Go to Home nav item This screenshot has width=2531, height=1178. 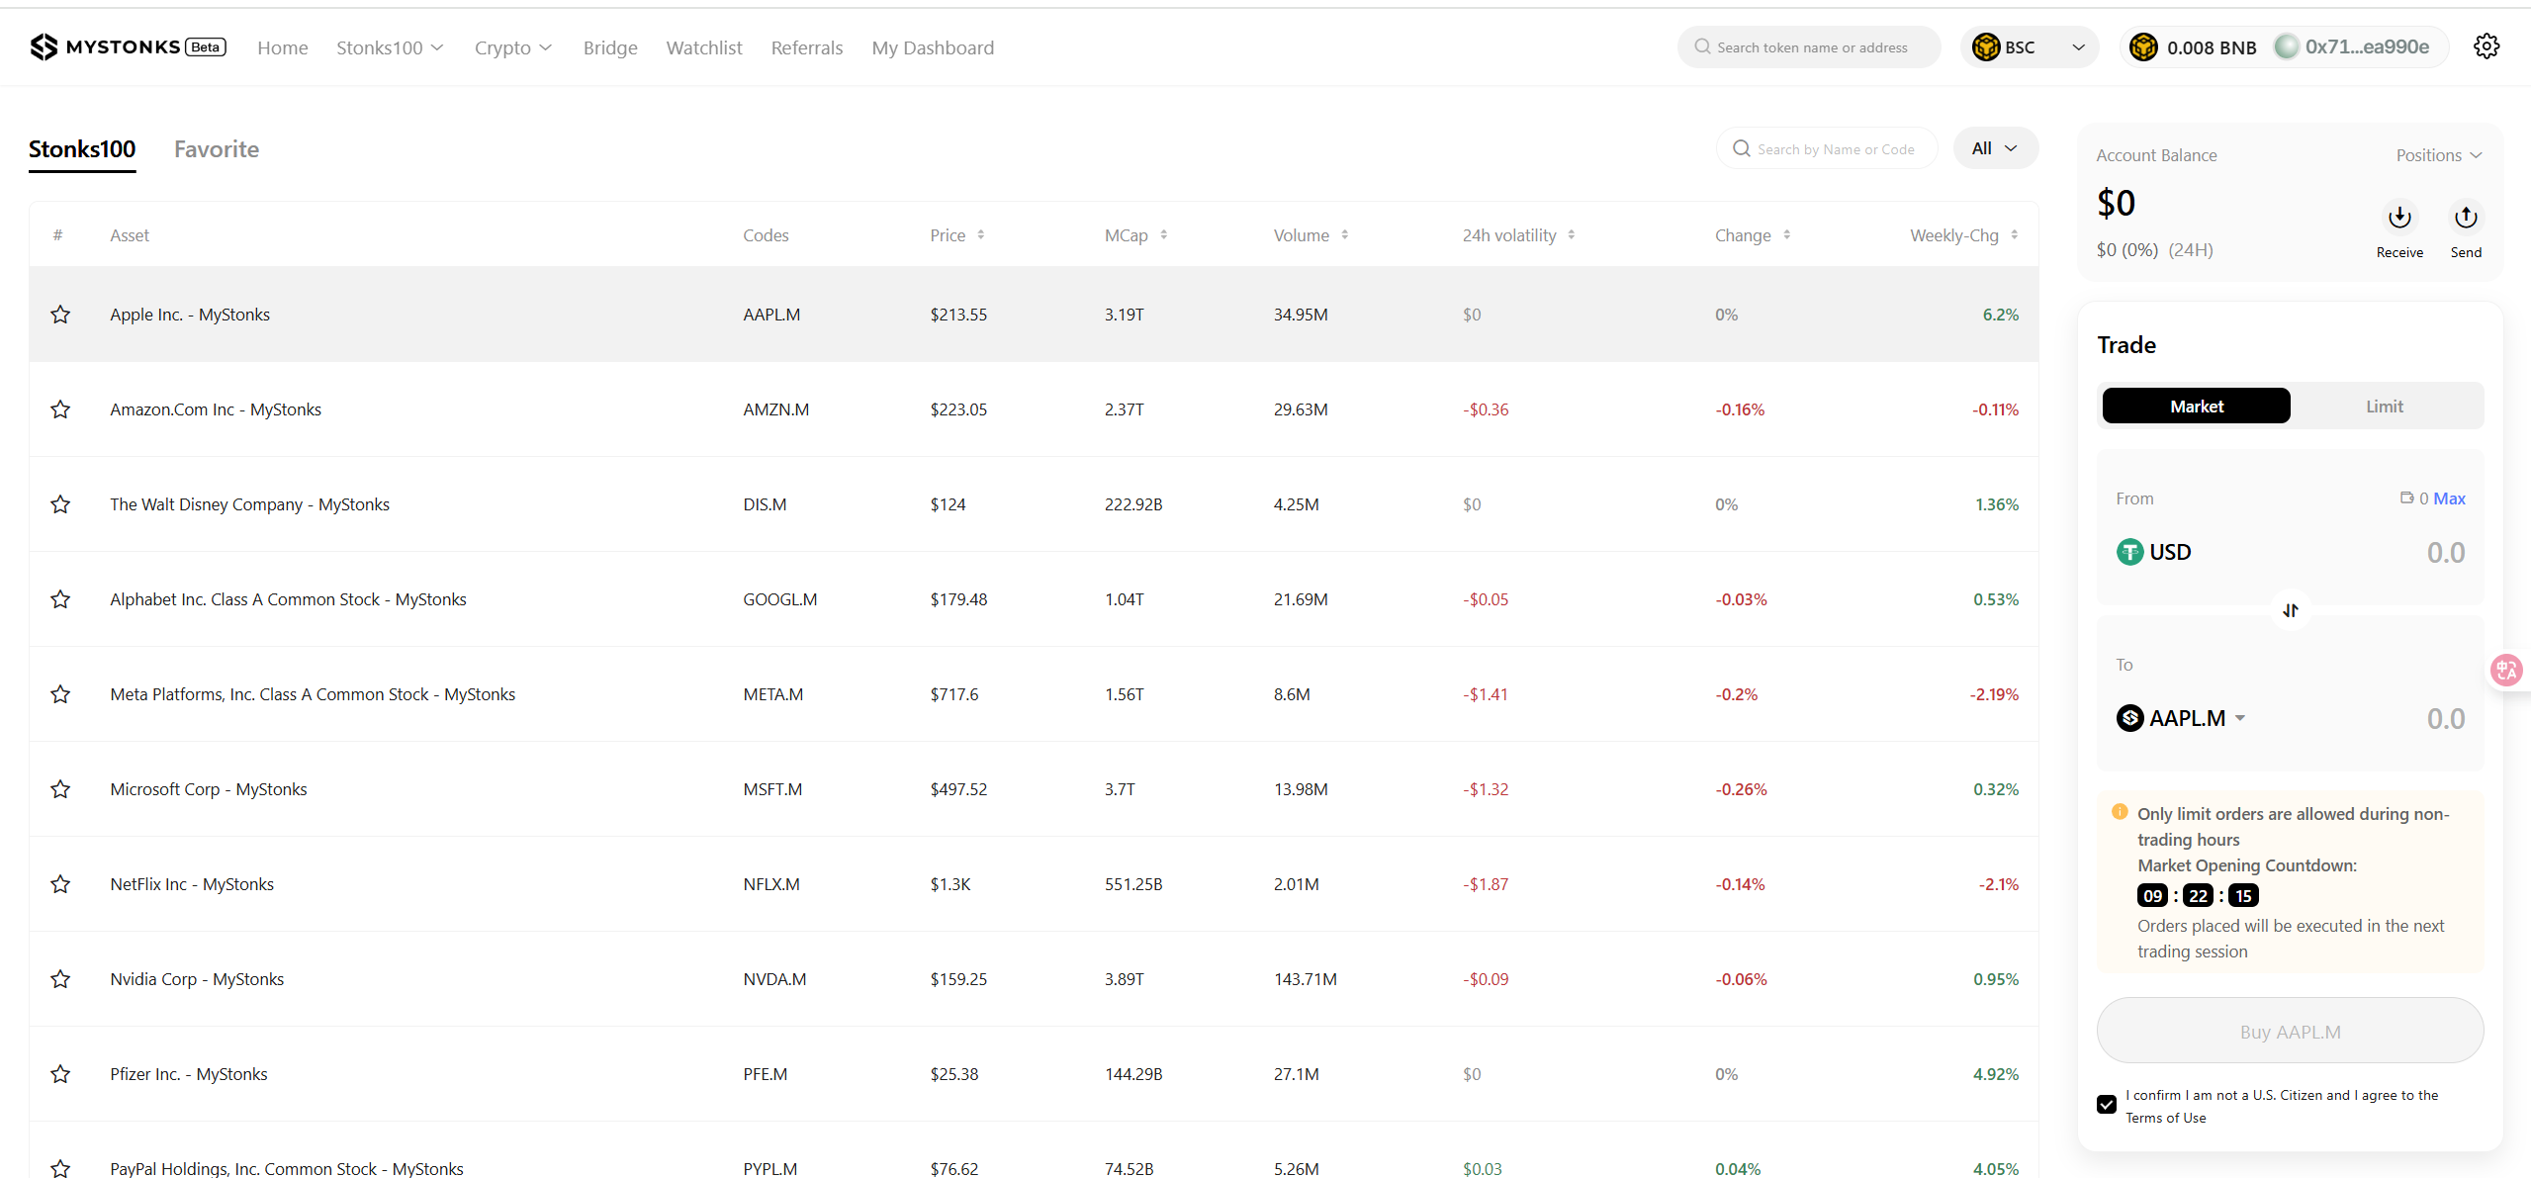pos(283,47)
